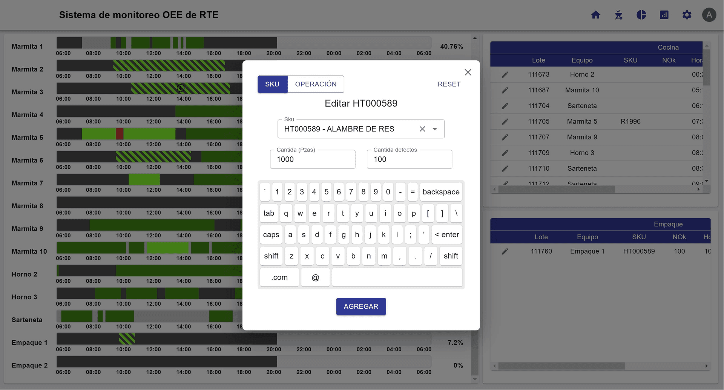This screenshot has width=724, height=390.
Task: Click the edit pencil for lote 111760 in Empaque
Action: (x=505, y=251)
